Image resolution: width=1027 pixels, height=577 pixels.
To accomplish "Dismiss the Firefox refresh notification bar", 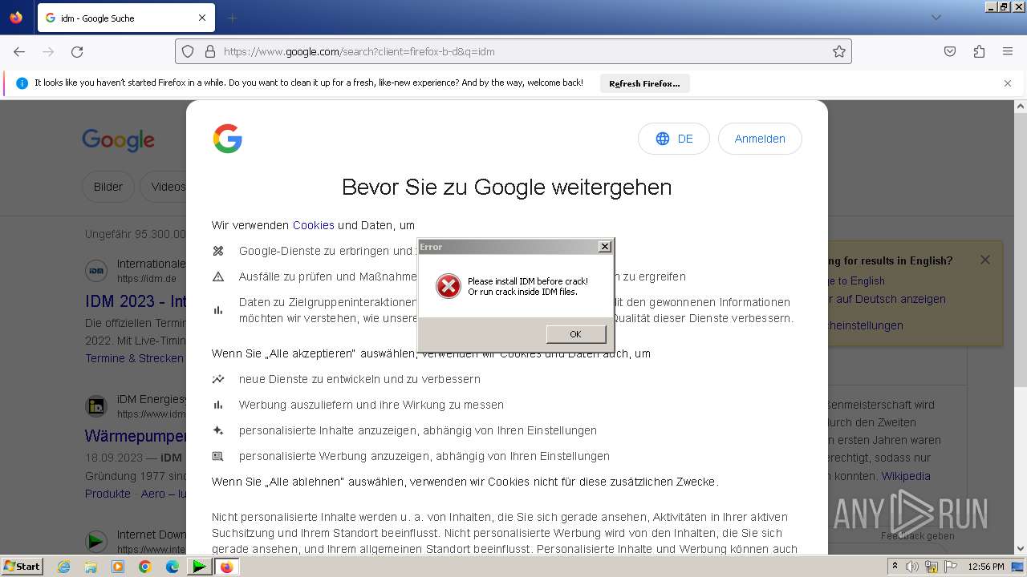I will (x=1008, y=83).
